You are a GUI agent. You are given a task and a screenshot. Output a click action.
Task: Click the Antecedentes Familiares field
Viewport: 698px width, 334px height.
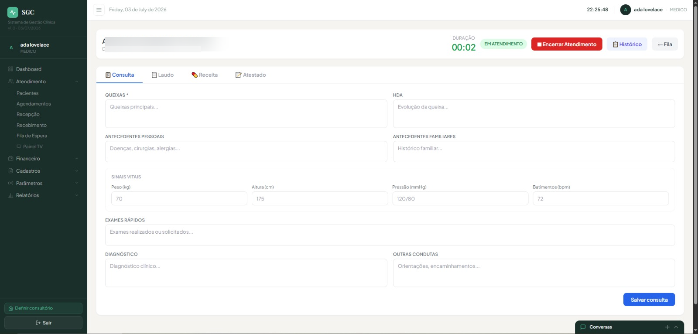pos(534,152)
